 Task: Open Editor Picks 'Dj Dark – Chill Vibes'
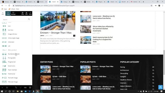click(59, 76)
